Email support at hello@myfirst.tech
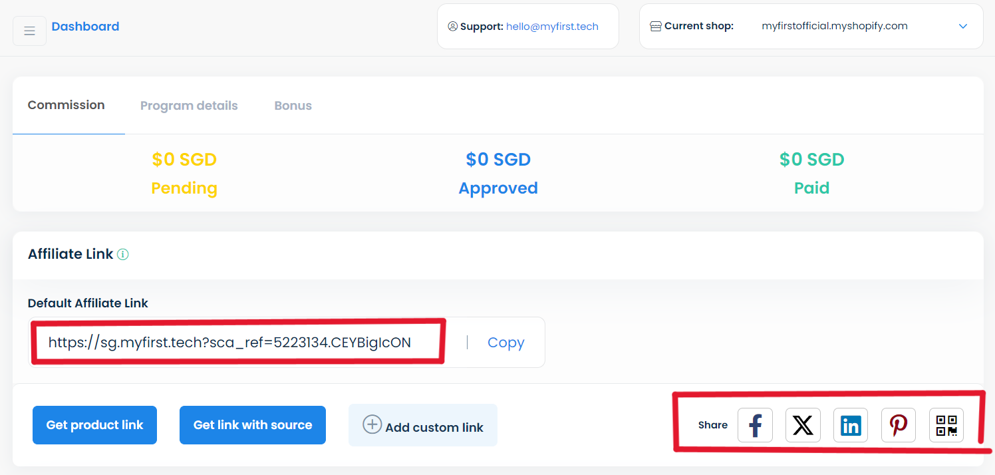The image size is (995, 475). 552,27
